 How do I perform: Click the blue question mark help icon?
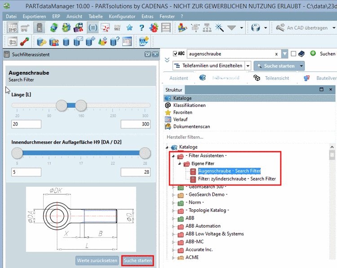142,28
